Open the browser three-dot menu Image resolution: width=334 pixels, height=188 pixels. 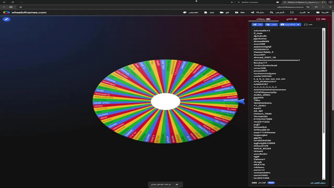point(4,7)
